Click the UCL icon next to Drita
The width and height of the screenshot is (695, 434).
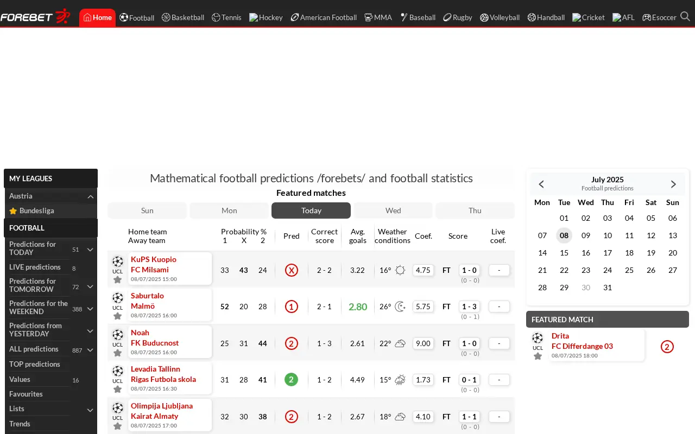(x=538, y=338)
